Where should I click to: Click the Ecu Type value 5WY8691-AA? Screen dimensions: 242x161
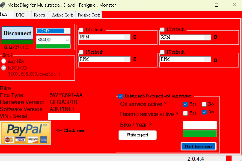66,95
